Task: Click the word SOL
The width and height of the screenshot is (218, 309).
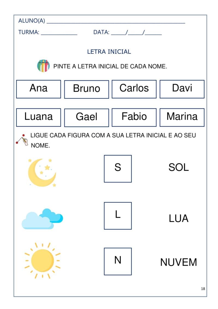Action: [179, 167]
